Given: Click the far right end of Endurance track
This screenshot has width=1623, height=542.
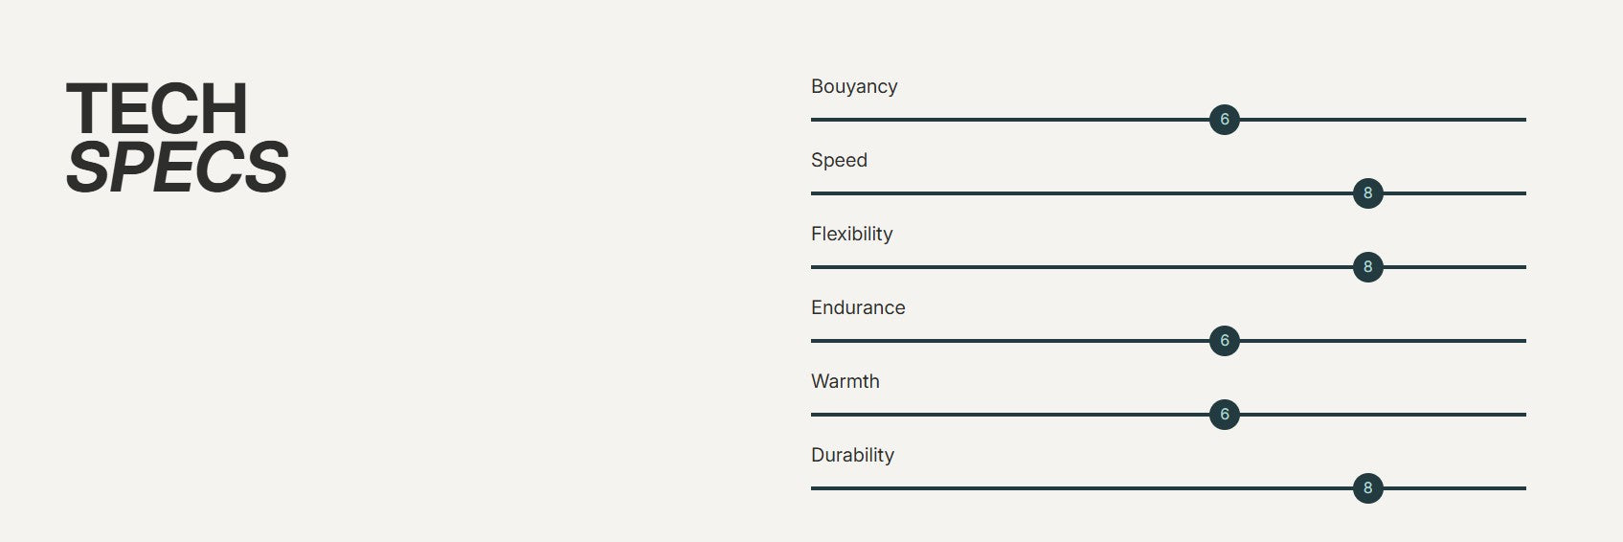Looking at the screenshot, I should pyautogui.click(x=1522, y=341).
